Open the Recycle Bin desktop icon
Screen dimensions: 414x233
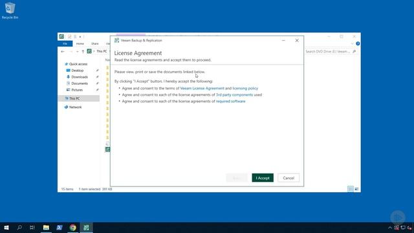pyautogui.click(x=10, y=10)
